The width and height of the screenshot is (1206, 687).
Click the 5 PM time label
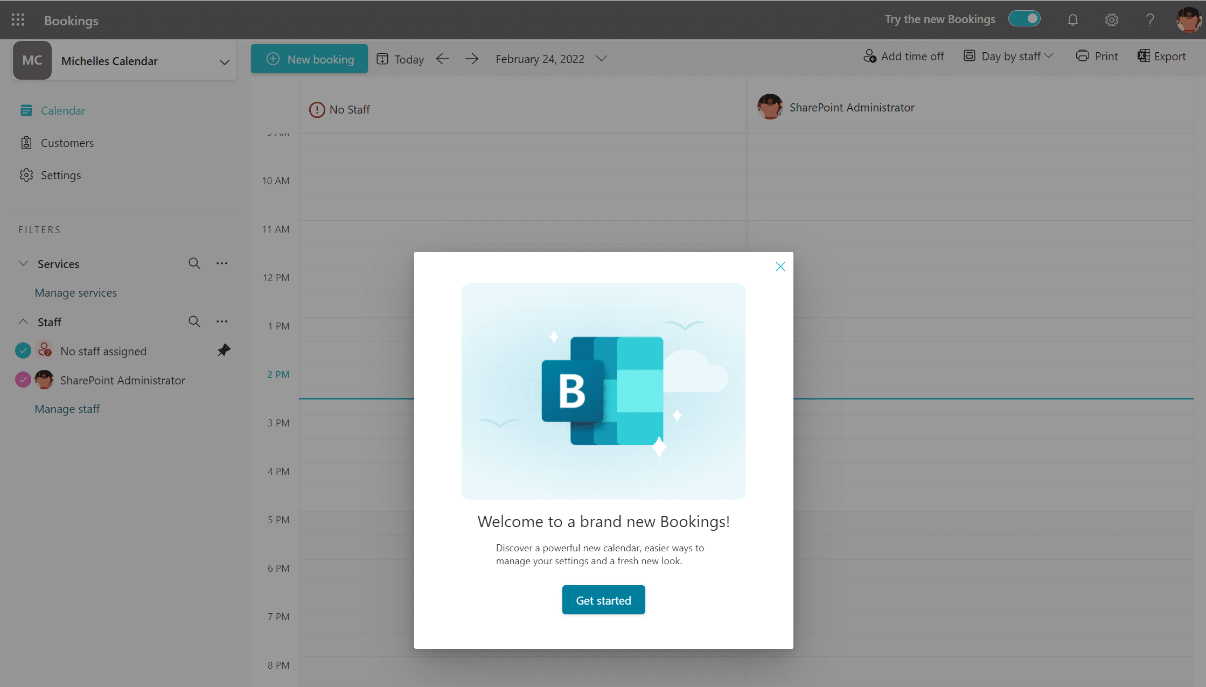278,520
